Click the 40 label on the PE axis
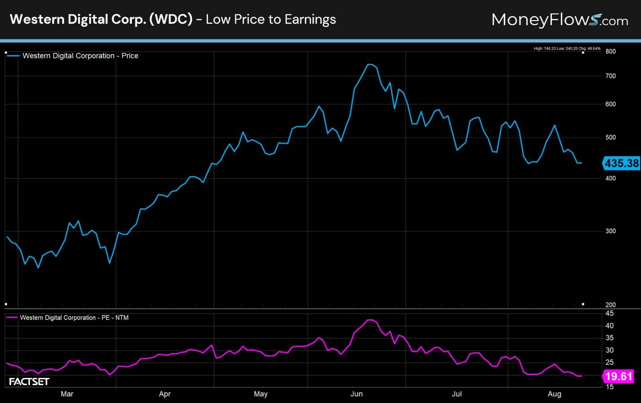Viewport: 641px width, 403px height. (610, 326)
